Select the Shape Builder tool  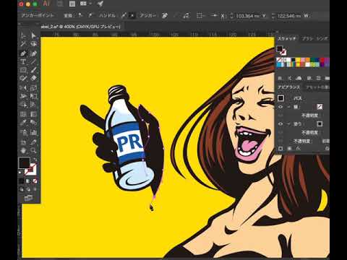point(23,105)
